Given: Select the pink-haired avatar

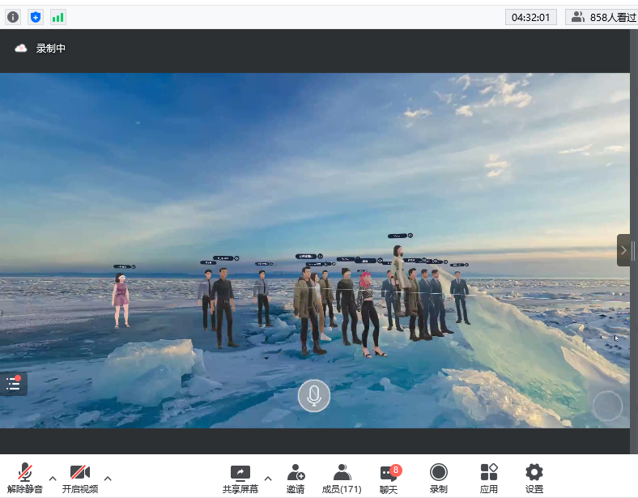Looking at the screenshot, I should tap(369, 314).
